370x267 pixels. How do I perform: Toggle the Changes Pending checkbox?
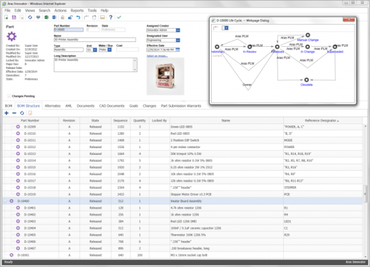click(x=9, y=96)
